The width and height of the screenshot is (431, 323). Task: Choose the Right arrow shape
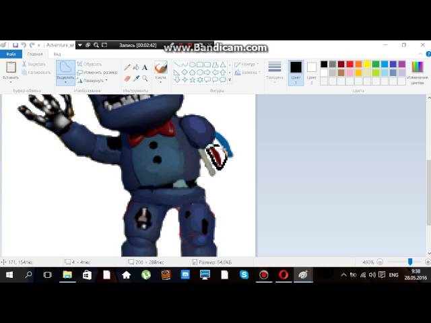(x=207, y=73)
